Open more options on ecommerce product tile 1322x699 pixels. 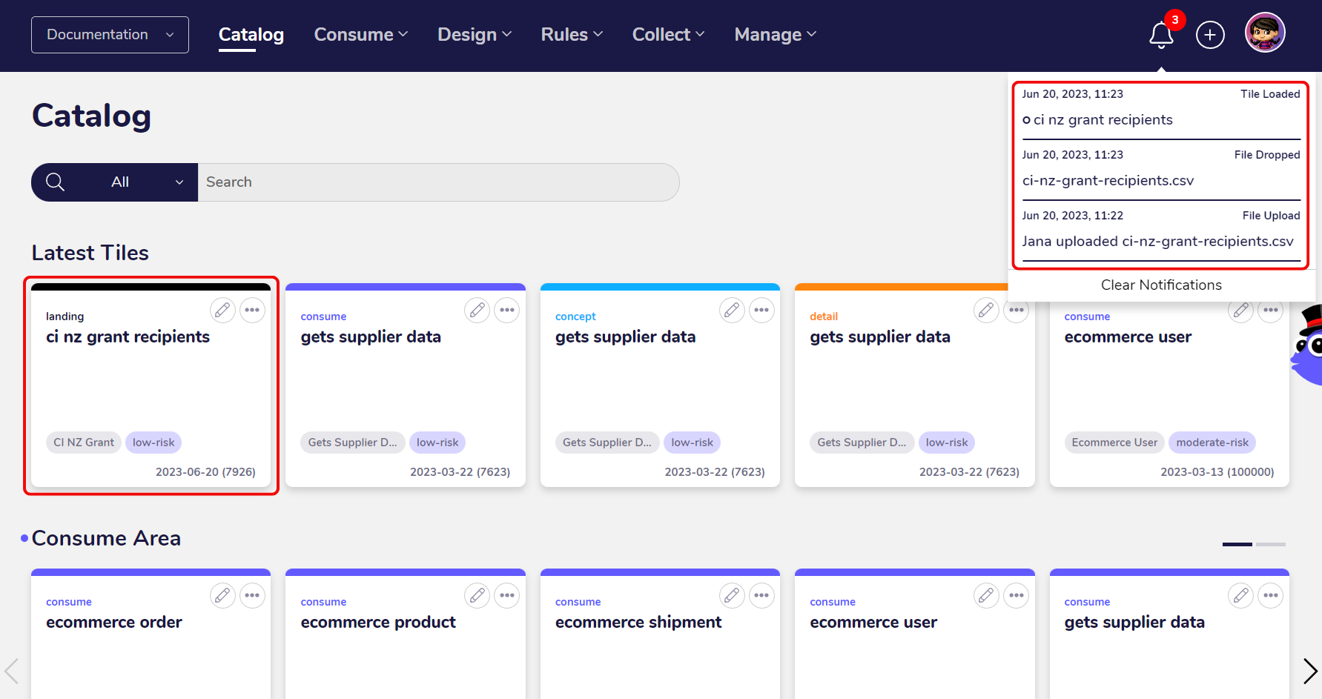coord(507,595)
